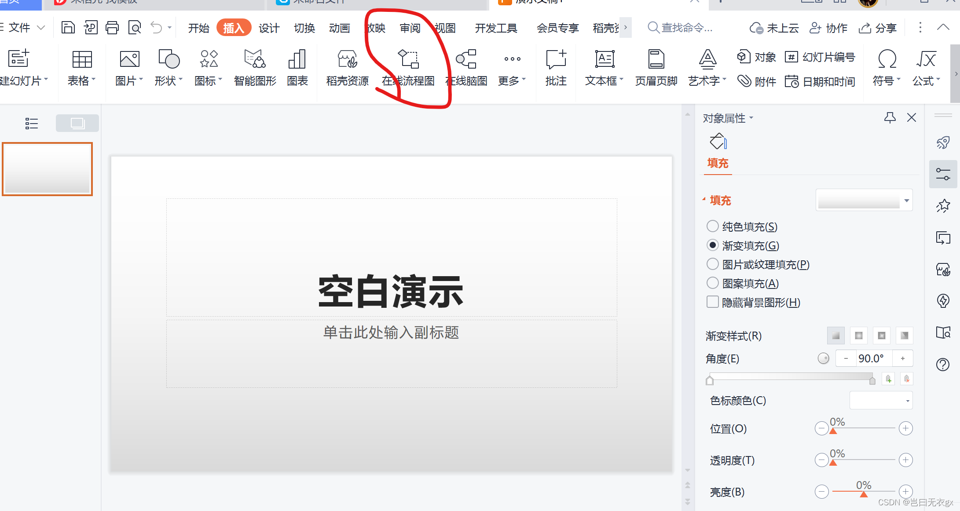This screenshot has width=960, height=511.
Task: Open the online mind map (在线脑图) tool
Action: pyautogui.click(x=466, y=60)
